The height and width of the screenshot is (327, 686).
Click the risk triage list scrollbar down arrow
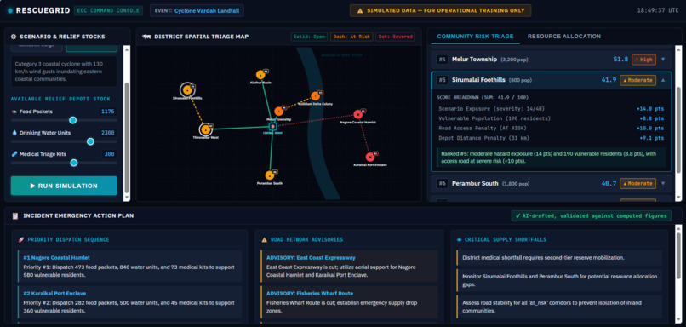tap(678, 198)
